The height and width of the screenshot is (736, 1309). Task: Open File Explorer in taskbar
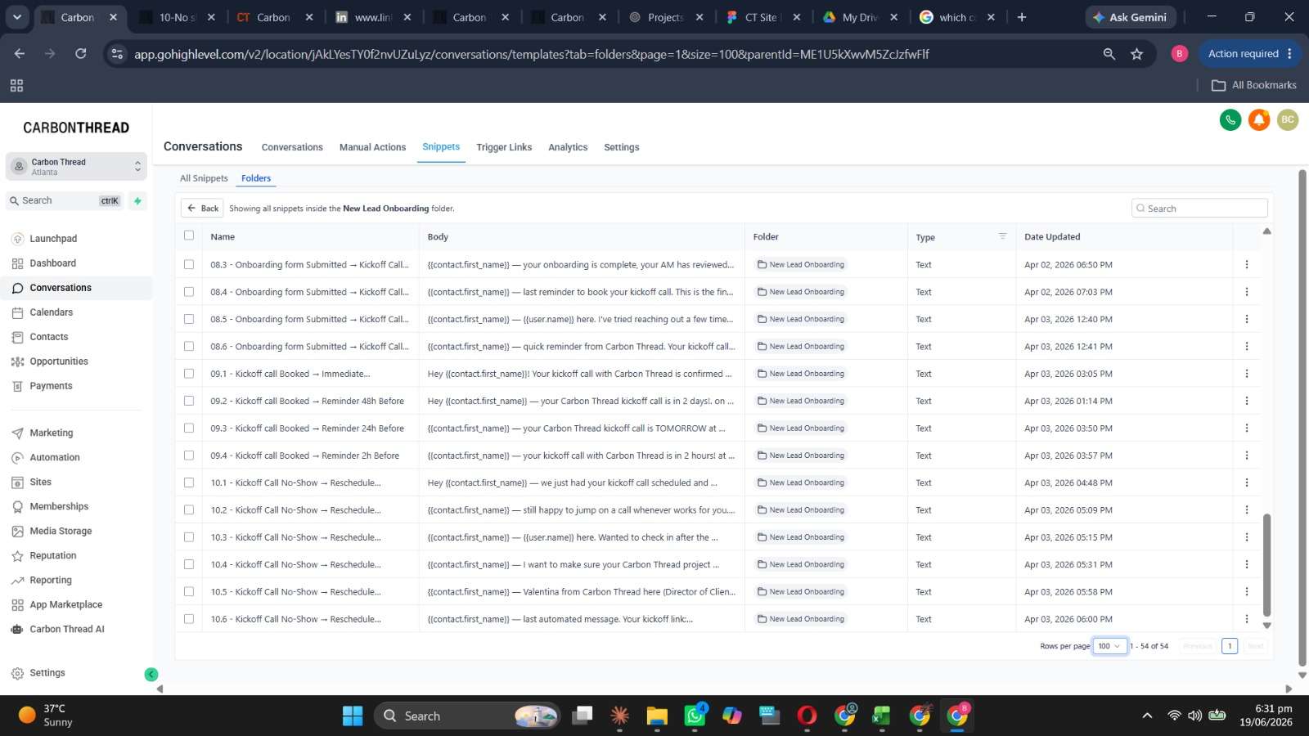(x=657, y=716)
